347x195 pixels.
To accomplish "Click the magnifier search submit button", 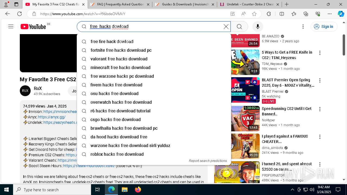I will 239,27.
